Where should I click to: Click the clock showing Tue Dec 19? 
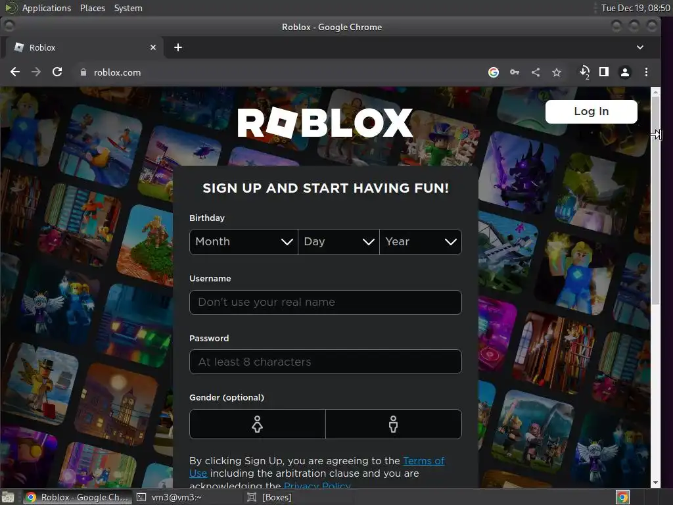636,8
